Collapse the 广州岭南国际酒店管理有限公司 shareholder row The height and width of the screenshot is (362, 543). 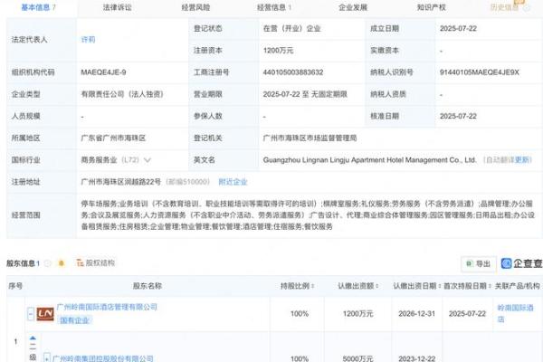click(x=31, y=314)
